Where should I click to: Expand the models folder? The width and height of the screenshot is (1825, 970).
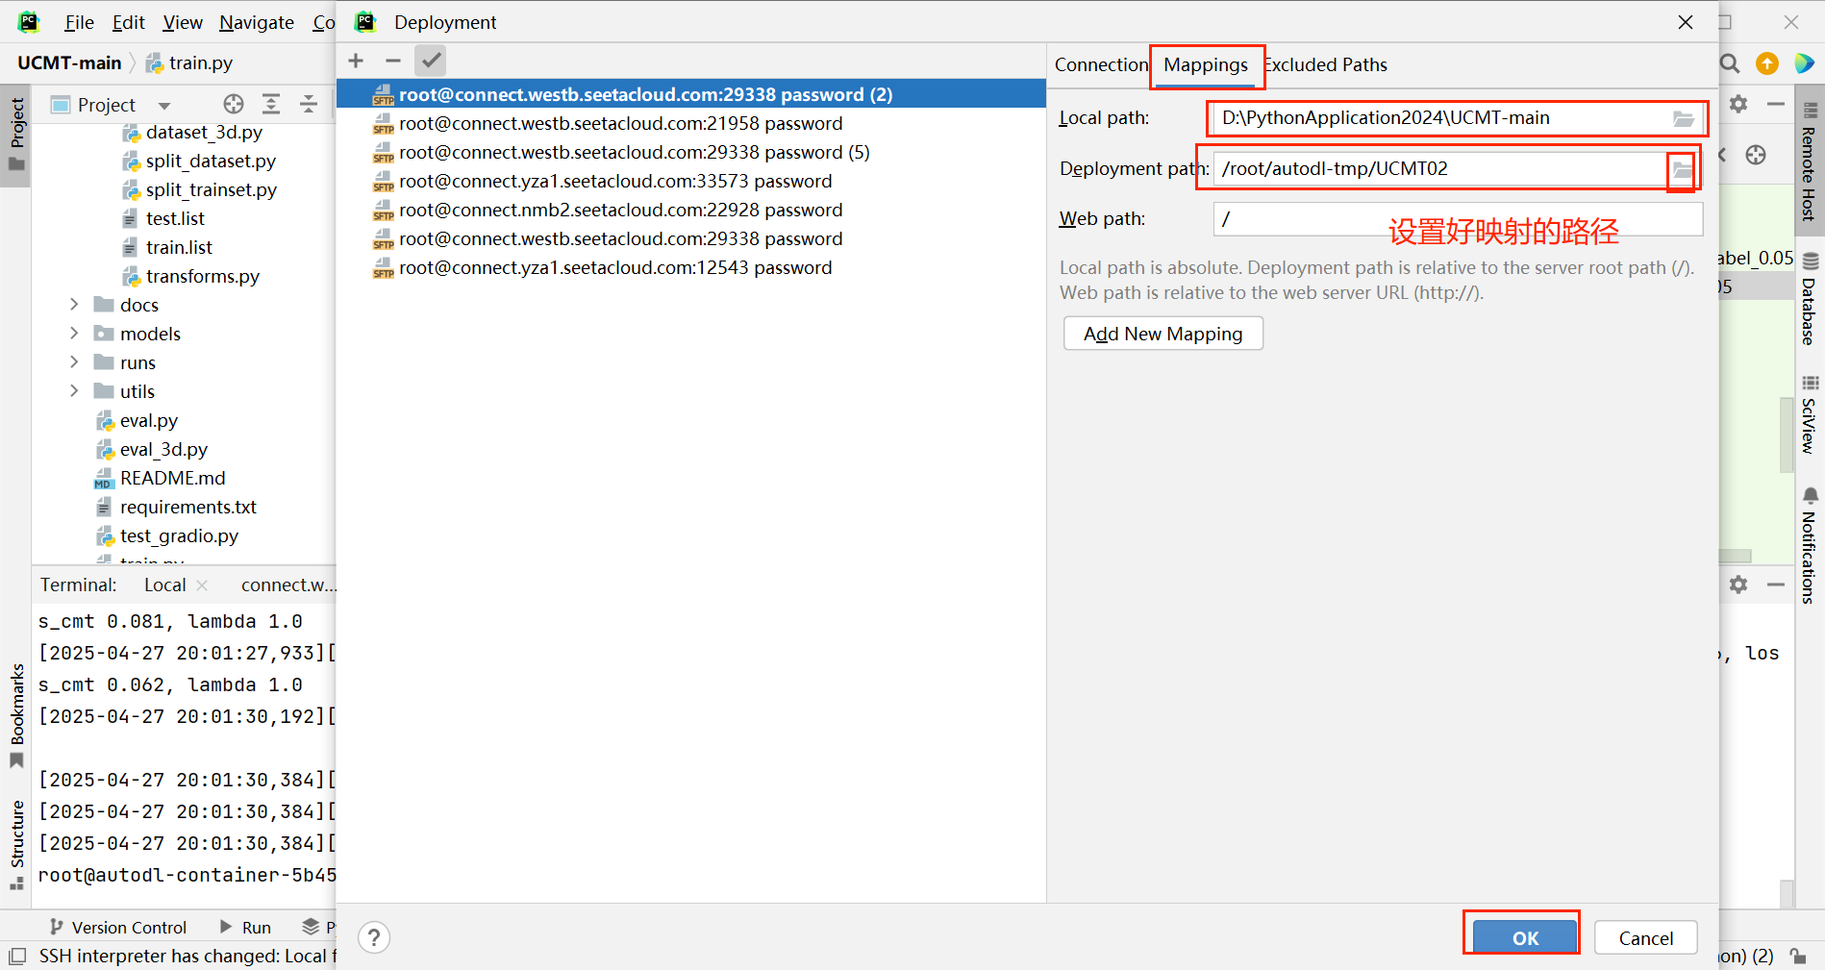[x=74, y=333]
